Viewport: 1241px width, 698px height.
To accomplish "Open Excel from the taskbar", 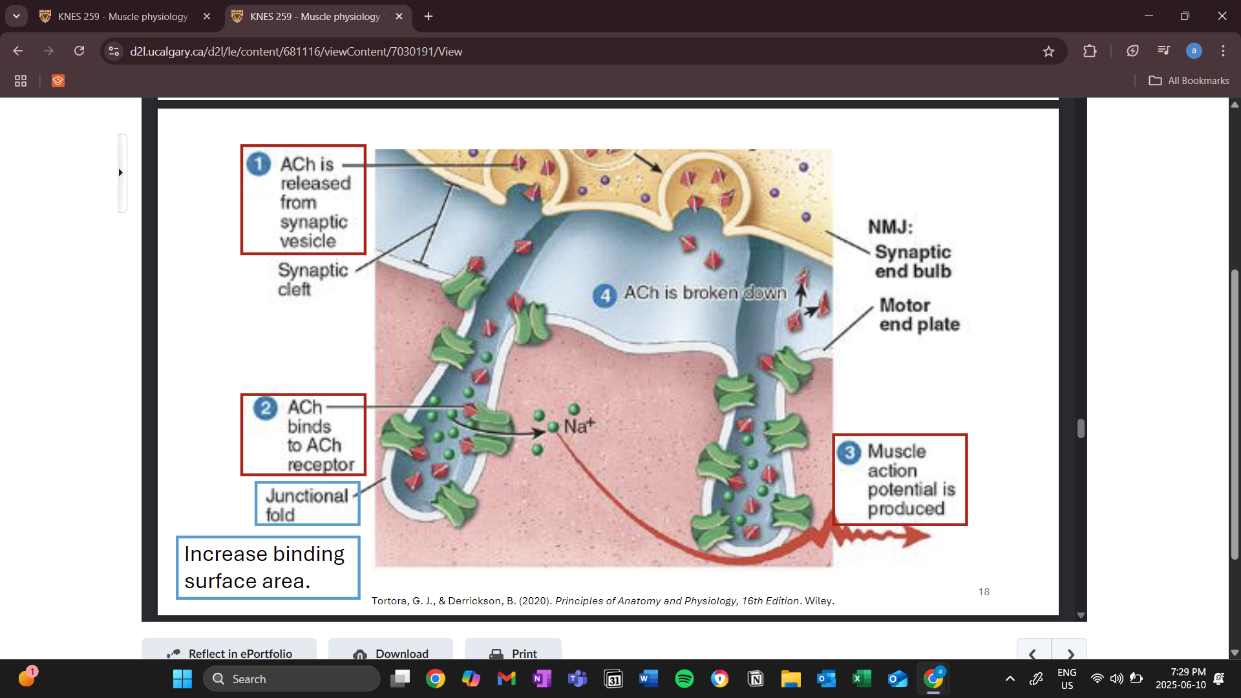I will (862, 679).
